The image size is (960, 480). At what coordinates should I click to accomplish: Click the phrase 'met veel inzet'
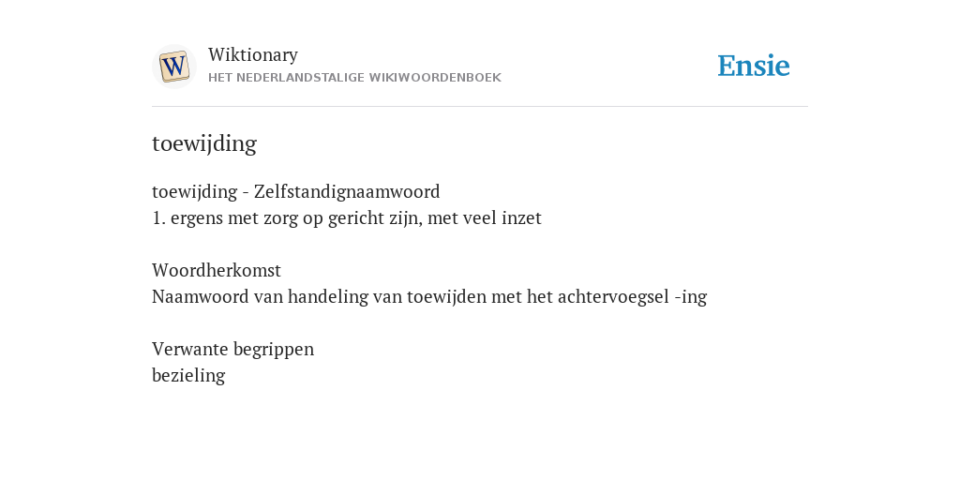pos(485,217)
